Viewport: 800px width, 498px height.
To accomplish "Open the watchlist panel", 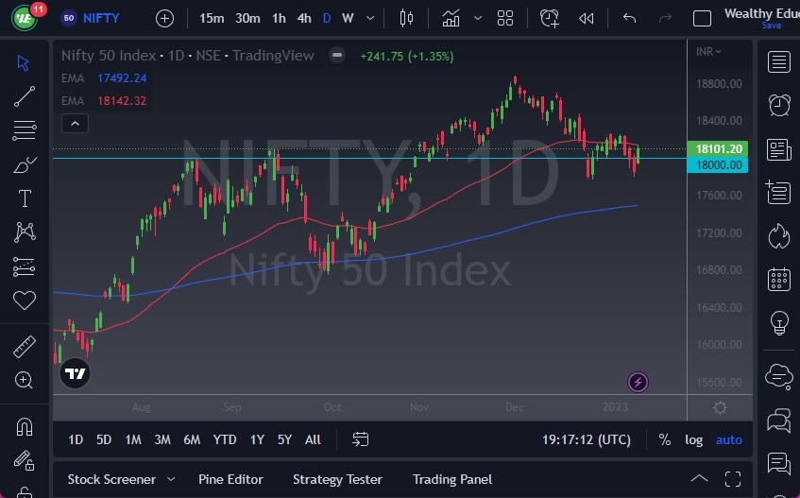I will [778, 61].
